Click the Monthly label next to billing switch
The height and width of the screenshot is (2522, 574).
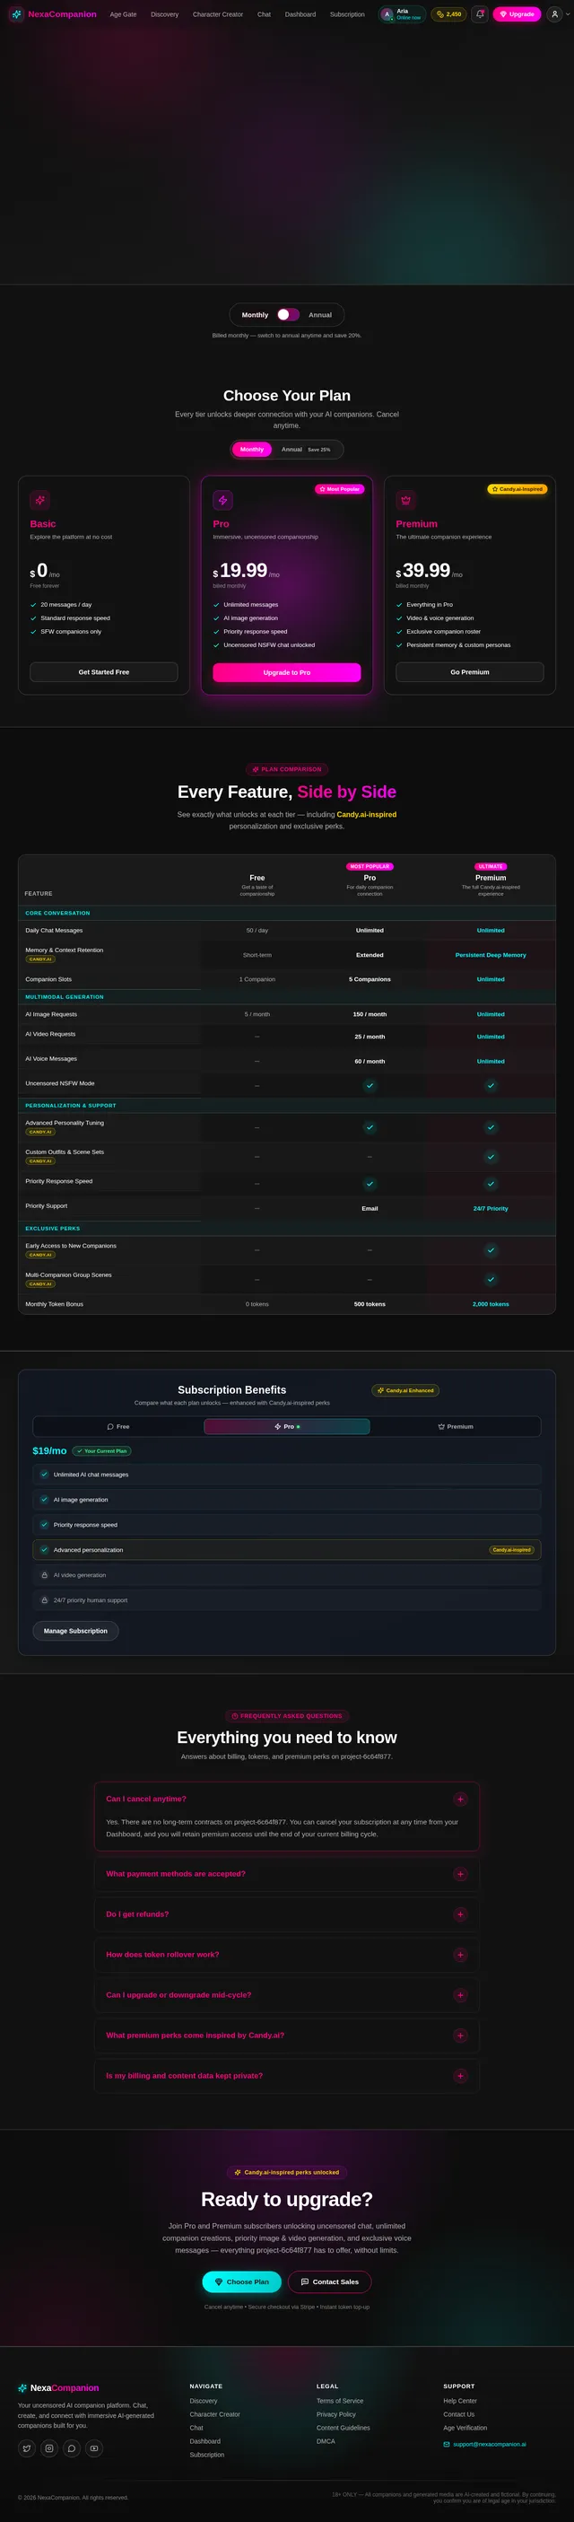click(256, 315)
